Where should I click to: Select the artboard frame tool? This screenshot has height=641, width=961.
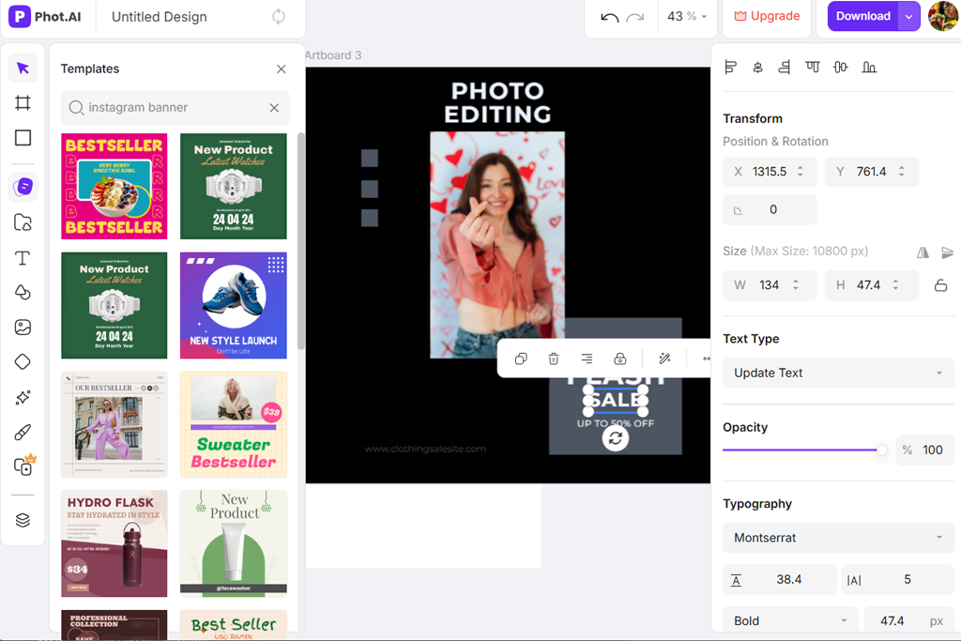point(23,103)
